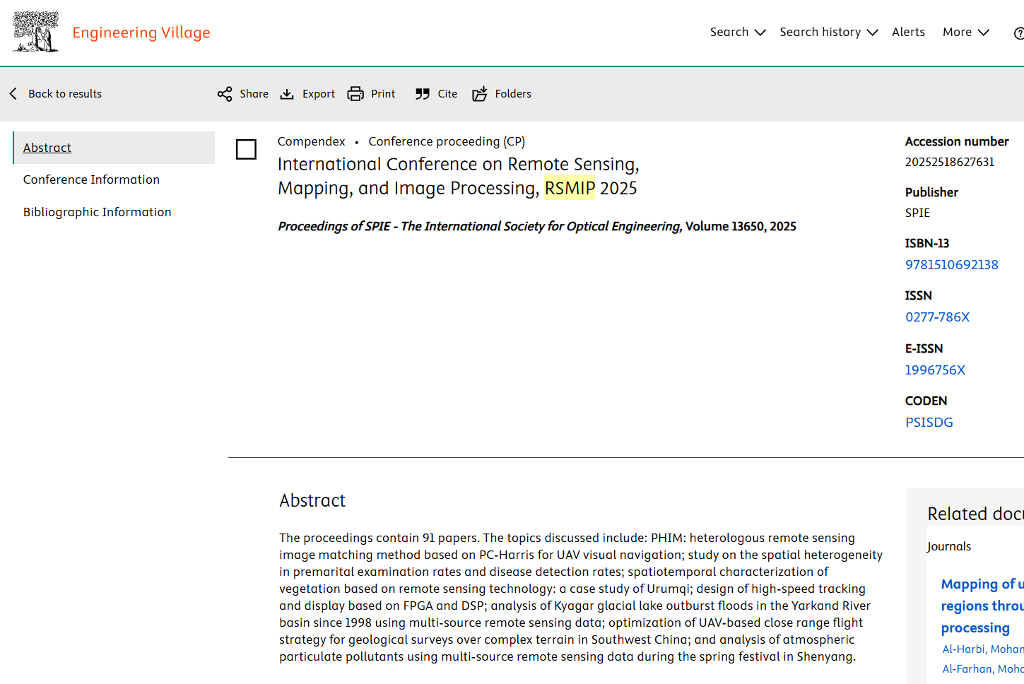The height and width of the screenshot is (684, 1024).
Task: Click the Export label
Action: click(x=319, y=94)
